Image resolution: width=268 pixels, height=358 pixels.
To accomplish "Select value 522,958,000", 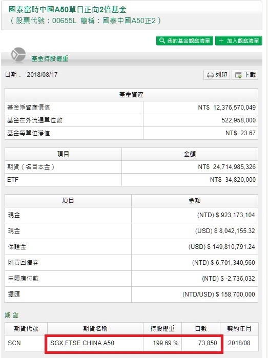I will click(x=238, y=120).
